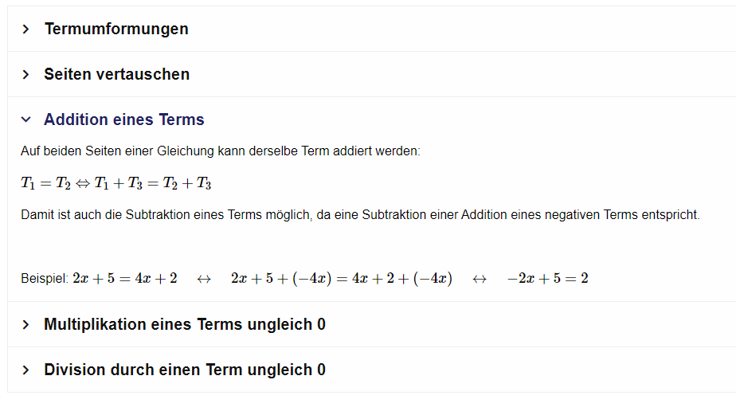Open Division durch einen Term ungleich 0
This screenshot has width=736, height=415.
coord(185,370)
